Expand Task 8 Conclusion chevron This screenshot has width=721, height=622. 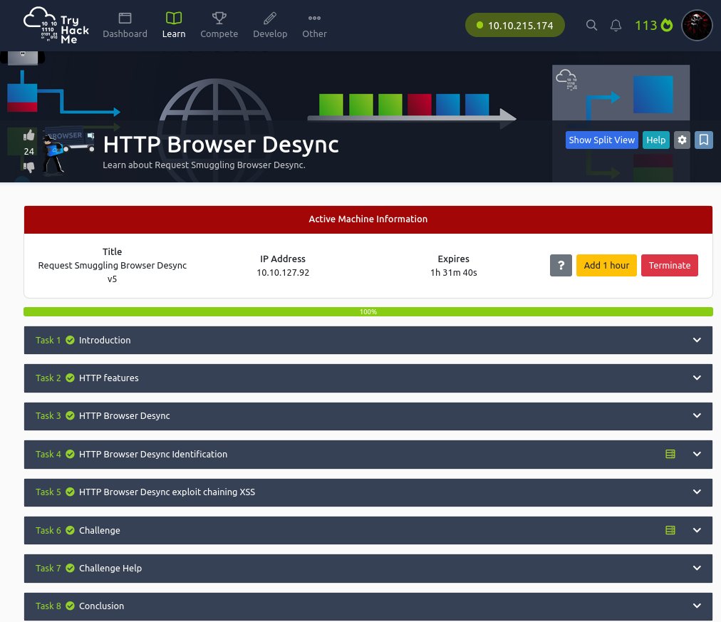pos(697,606)
